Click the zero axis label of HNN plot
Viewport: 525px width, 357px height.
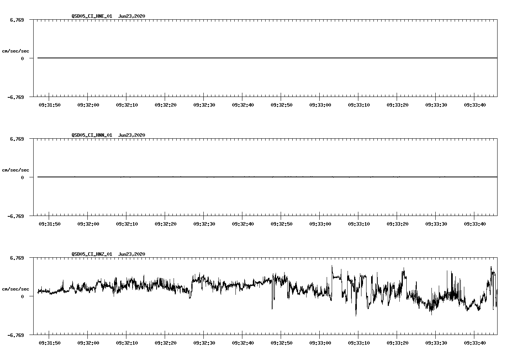click(22, 178)
